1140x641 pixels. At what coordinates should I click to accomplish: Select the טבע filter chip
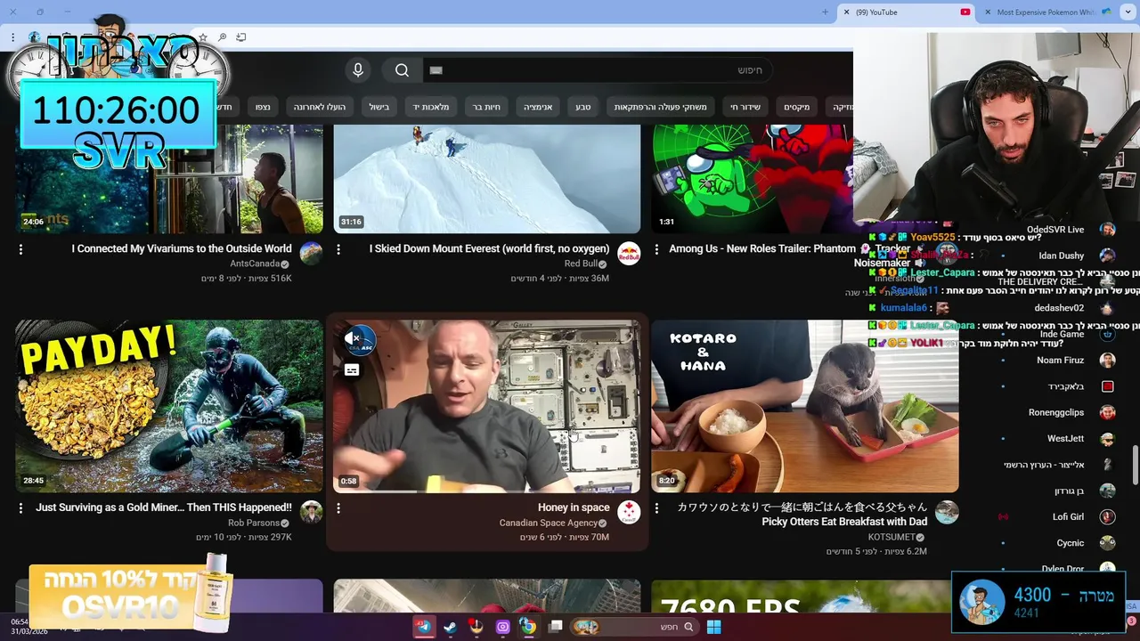coord(582,107)
